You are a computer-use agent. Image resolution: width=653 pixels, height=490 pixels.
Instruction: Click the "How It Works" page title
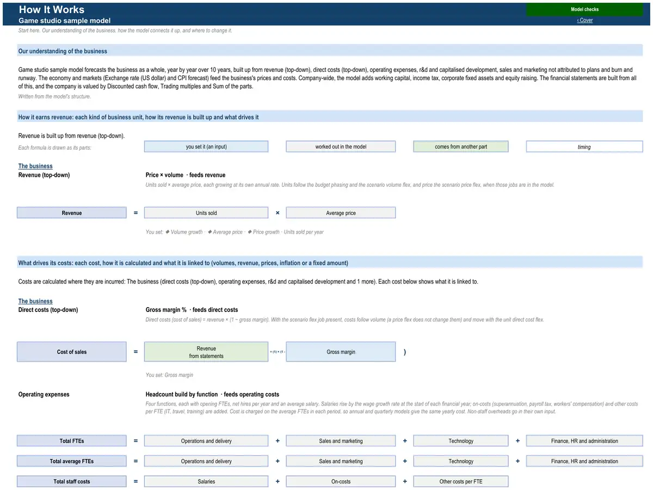52,9
